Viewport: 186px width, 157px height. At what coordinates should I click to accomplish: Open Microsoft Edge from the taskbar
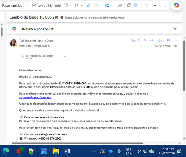click(x=6, y=151)
